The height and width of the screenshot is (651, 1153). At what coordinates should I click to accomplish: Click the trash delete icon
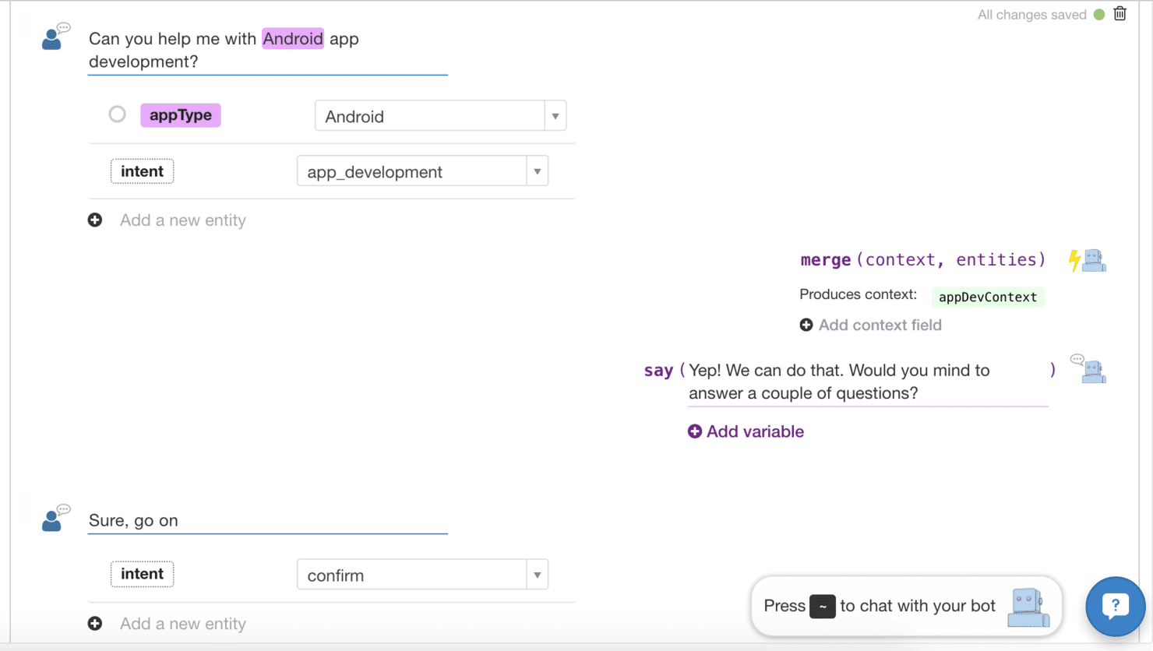pos(1120,14)
